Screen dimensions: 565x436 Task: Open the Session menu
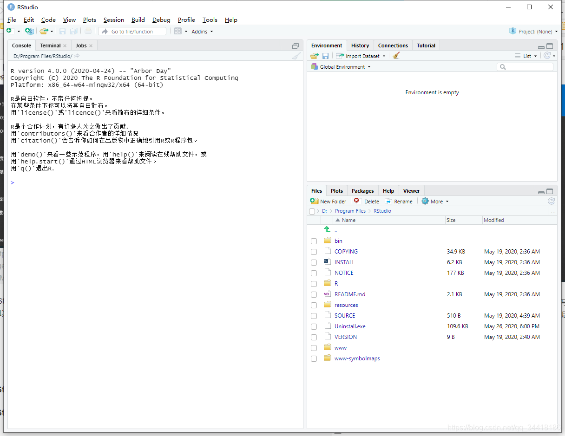(x=114, y=20)
